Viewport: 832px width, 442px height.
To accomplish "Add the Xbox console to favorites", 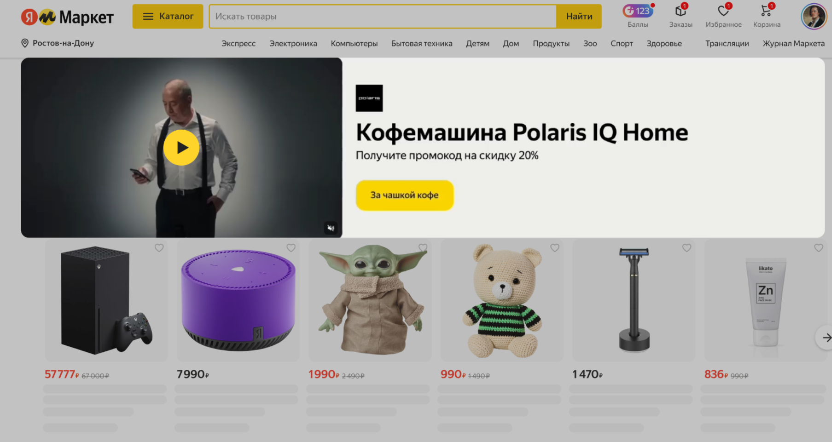I will [x=159, y=248].
